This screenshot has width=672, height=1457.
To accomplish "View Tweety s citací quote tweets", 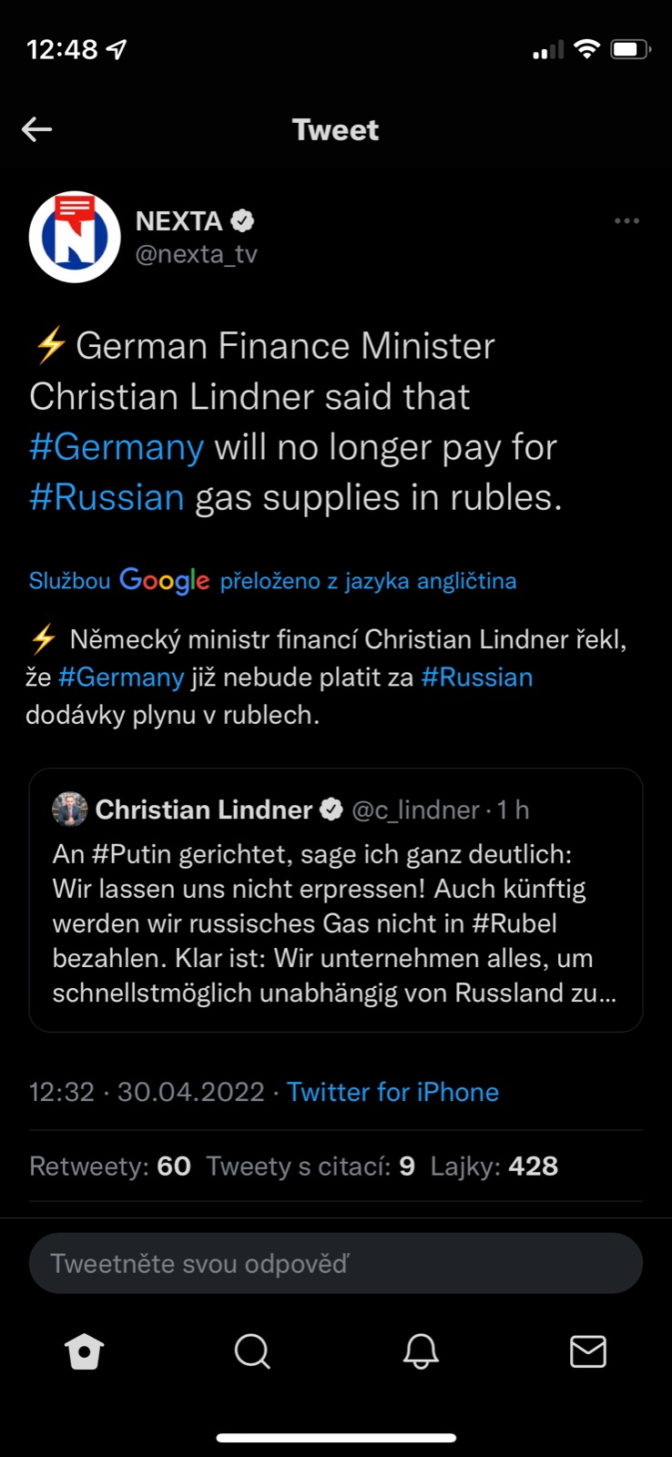I will point(311,1167).
